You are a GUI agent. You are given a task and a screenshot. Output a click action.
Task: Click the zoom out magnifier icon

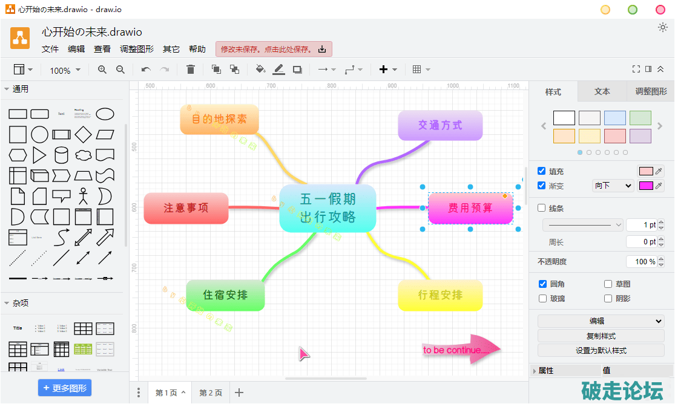(x=120, y=70)
